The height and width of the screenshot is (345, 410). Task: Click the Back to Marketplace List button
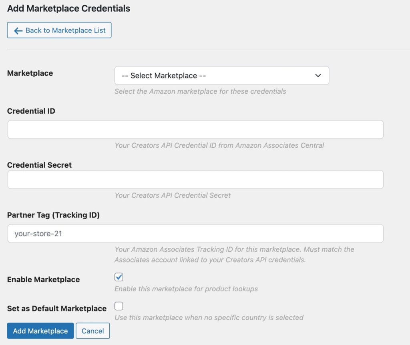tap(59, 30)
